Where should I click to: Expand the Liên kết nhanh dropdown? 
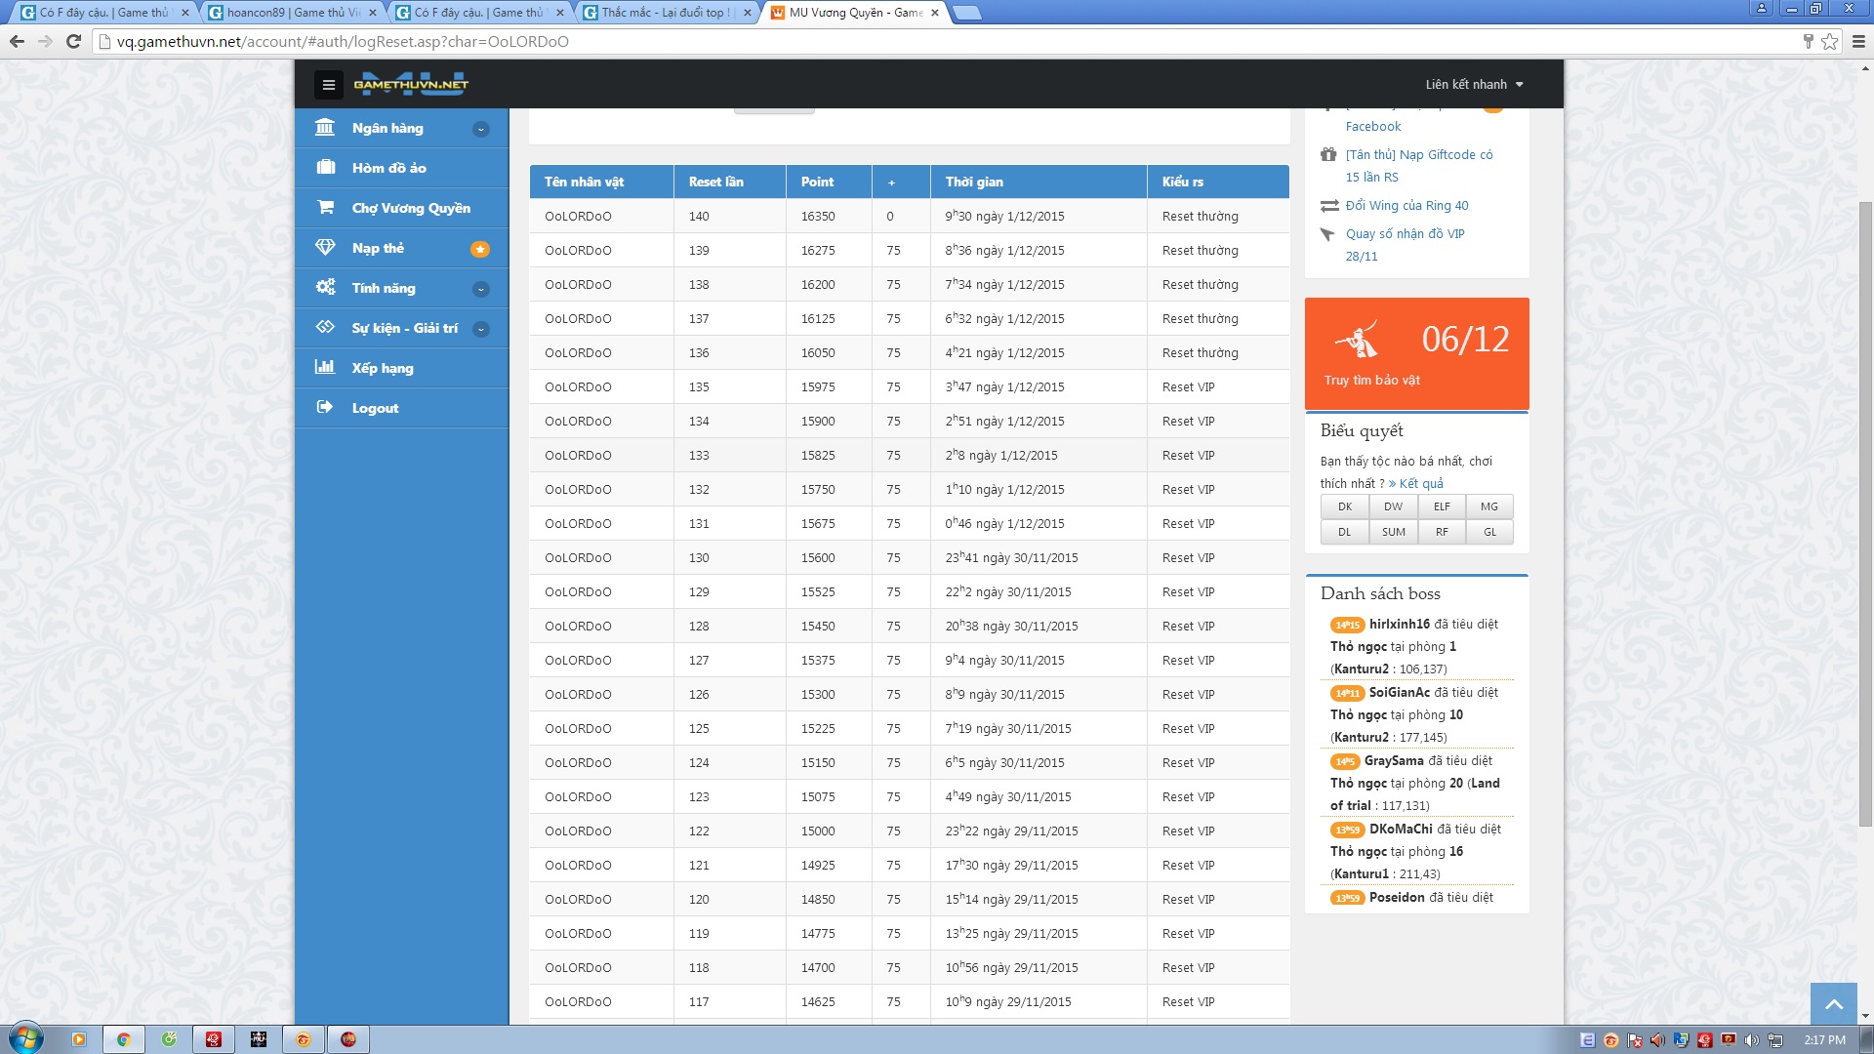[1474, 85]
